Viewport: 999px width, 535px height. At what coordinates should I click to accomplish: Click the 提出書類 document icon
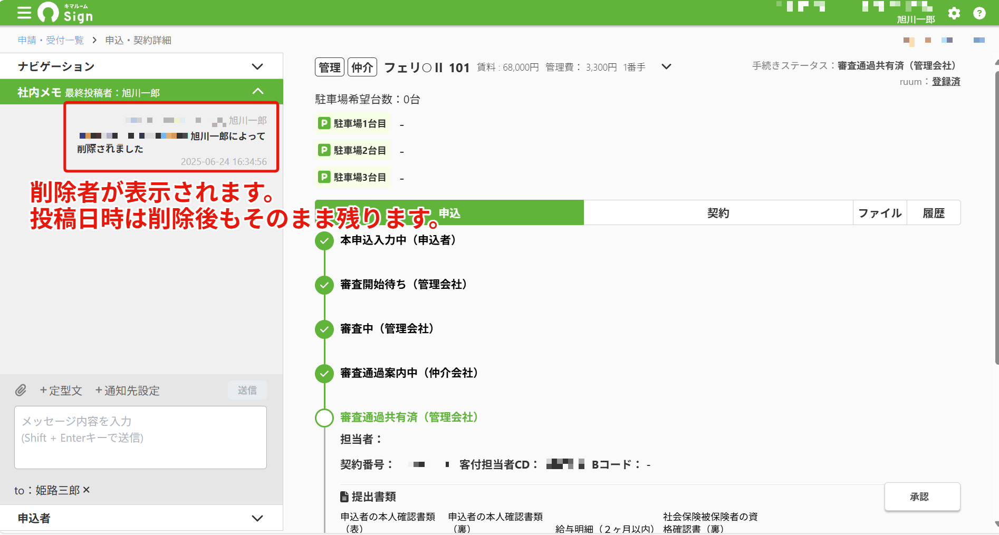pos(344,497)
